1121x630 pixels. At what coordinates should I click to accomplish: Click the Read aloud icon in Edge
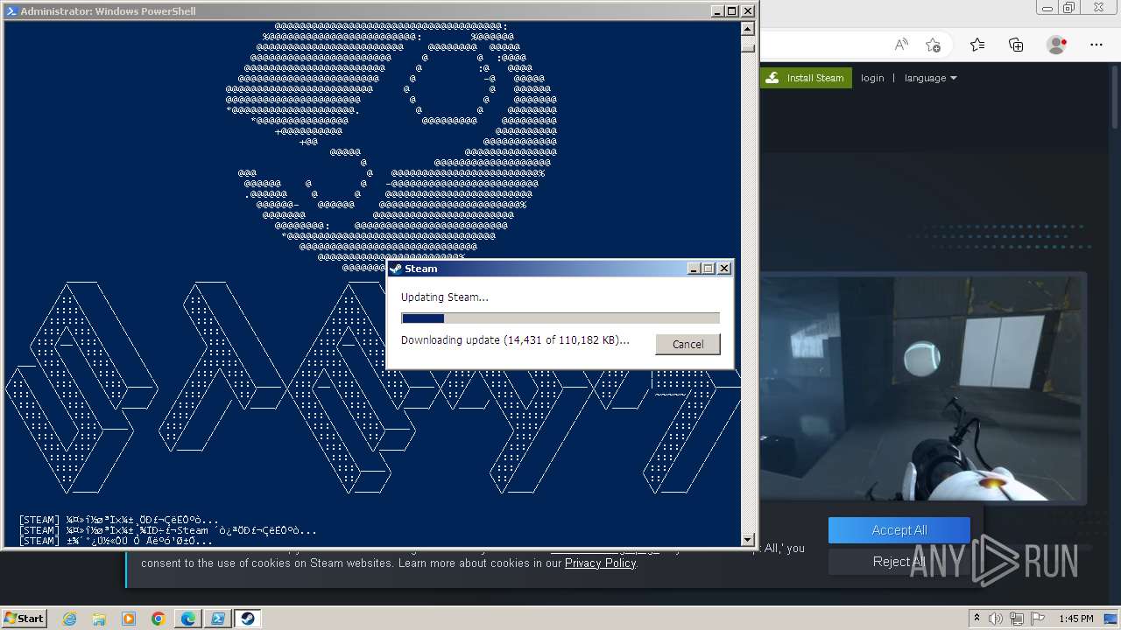click(900, 45)
